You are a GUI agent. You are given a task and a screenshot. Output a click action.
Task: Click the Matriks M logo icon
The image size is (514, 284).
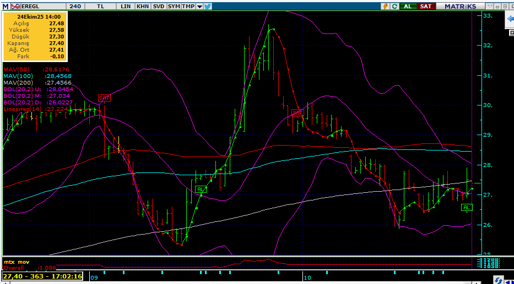[6, 6]
